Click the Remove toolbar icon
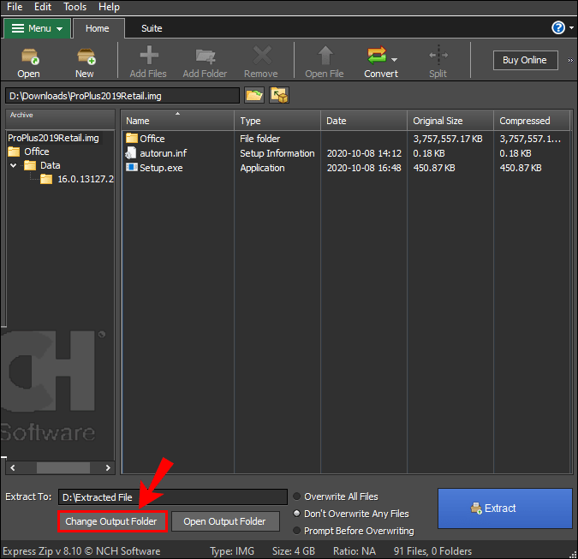The image size is (578, 559). [x=262, y=56]
